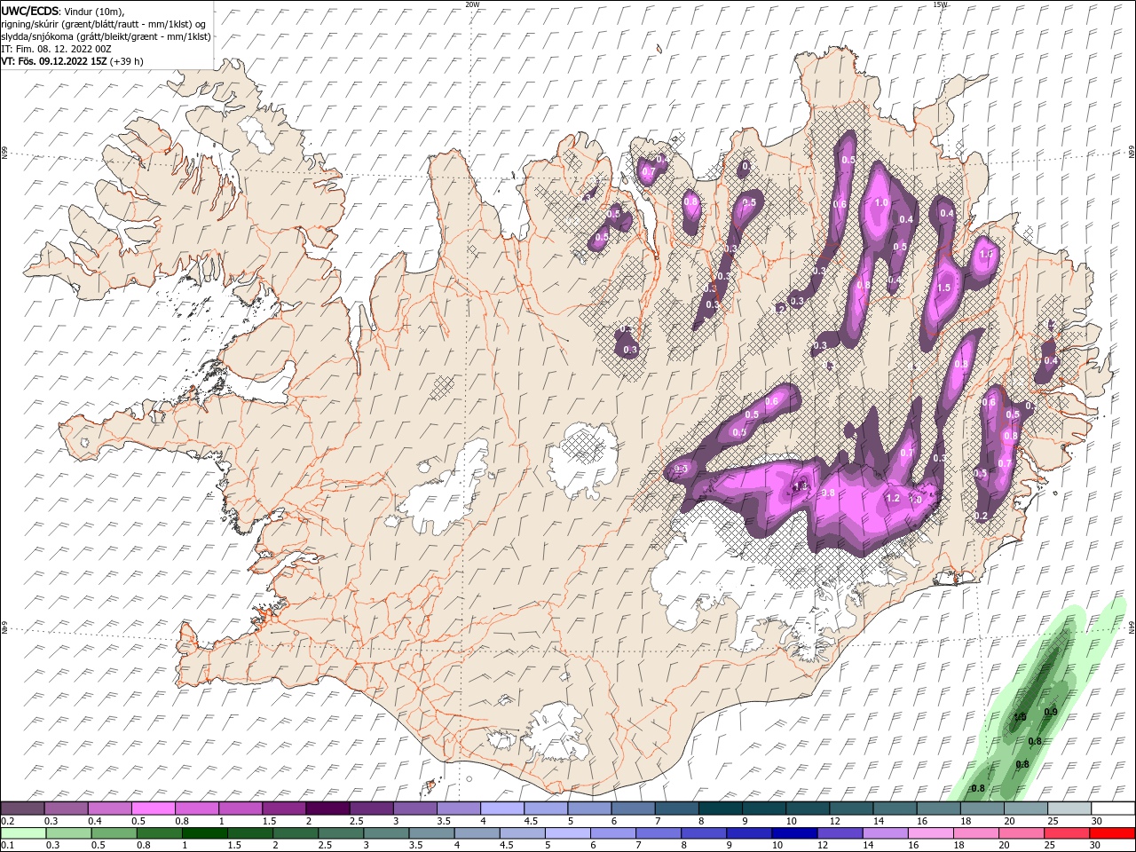Click the 'slydda/snjókoma (grátt/bleikt/grænt' legend line
Screen dimensions: 1136x852
[106, 36]
